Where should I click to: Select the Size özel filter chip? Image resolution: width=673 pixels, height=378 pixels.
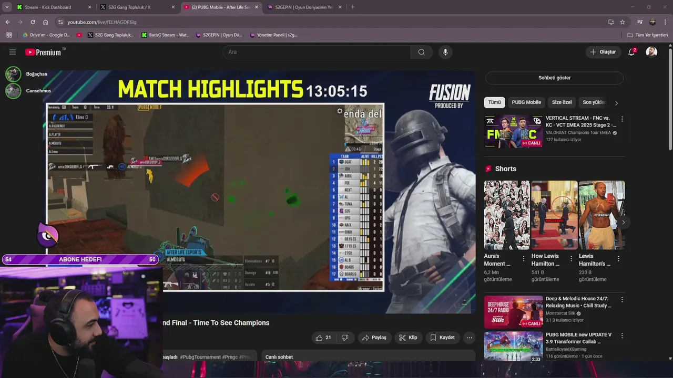coord(562,102)
